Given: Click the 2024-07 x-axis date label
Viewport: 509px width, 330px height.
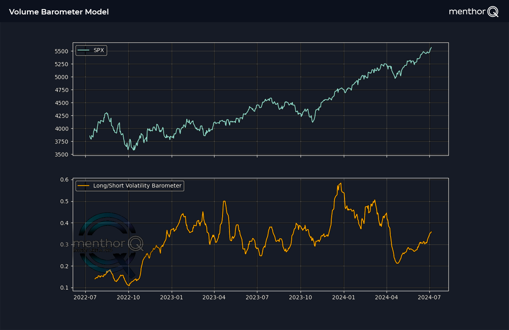Looking at the screenshot, I should 429,297.
